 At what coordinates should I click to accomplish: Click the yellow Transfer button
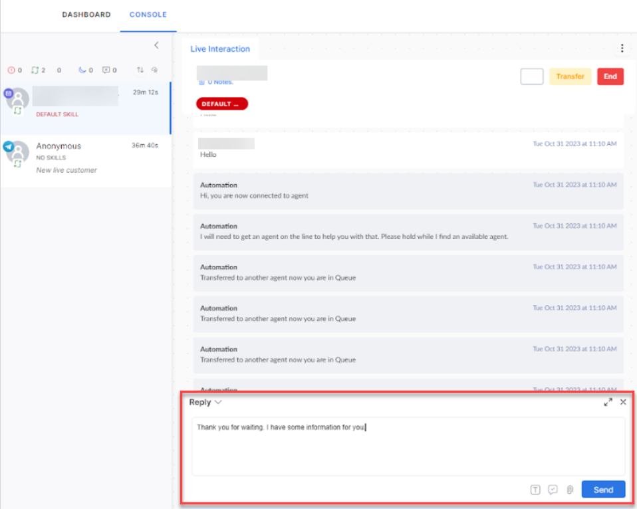(570, 76)
